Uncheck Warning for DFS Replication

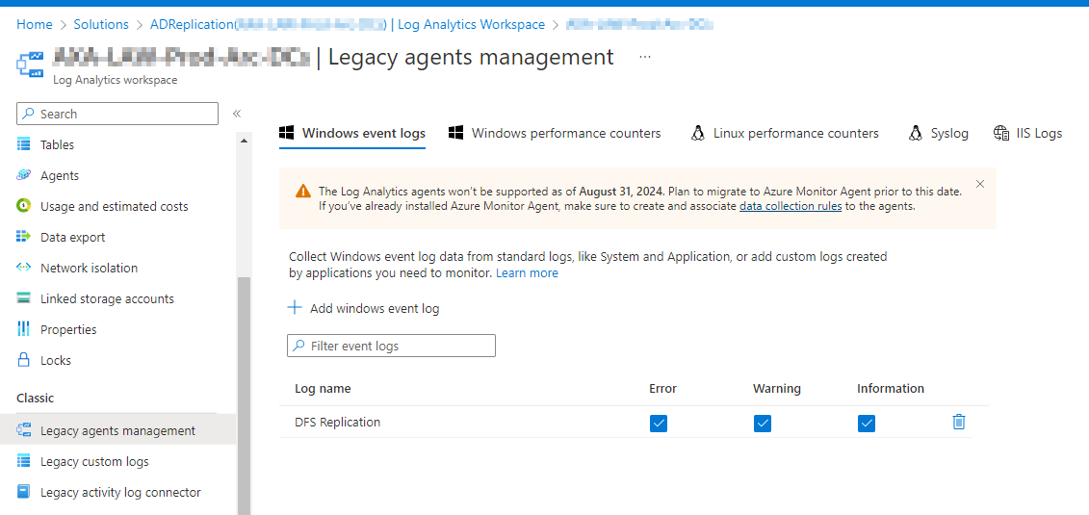click(763, 423)
